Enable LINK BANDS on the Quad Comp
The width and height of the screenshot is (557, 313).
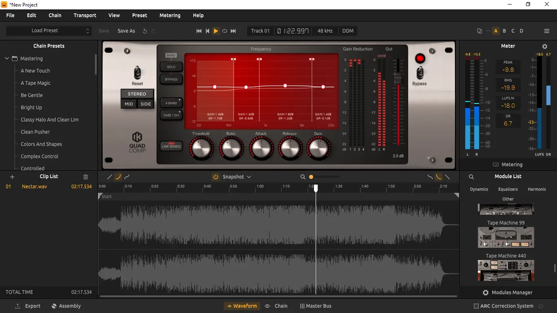pos(171,146)
